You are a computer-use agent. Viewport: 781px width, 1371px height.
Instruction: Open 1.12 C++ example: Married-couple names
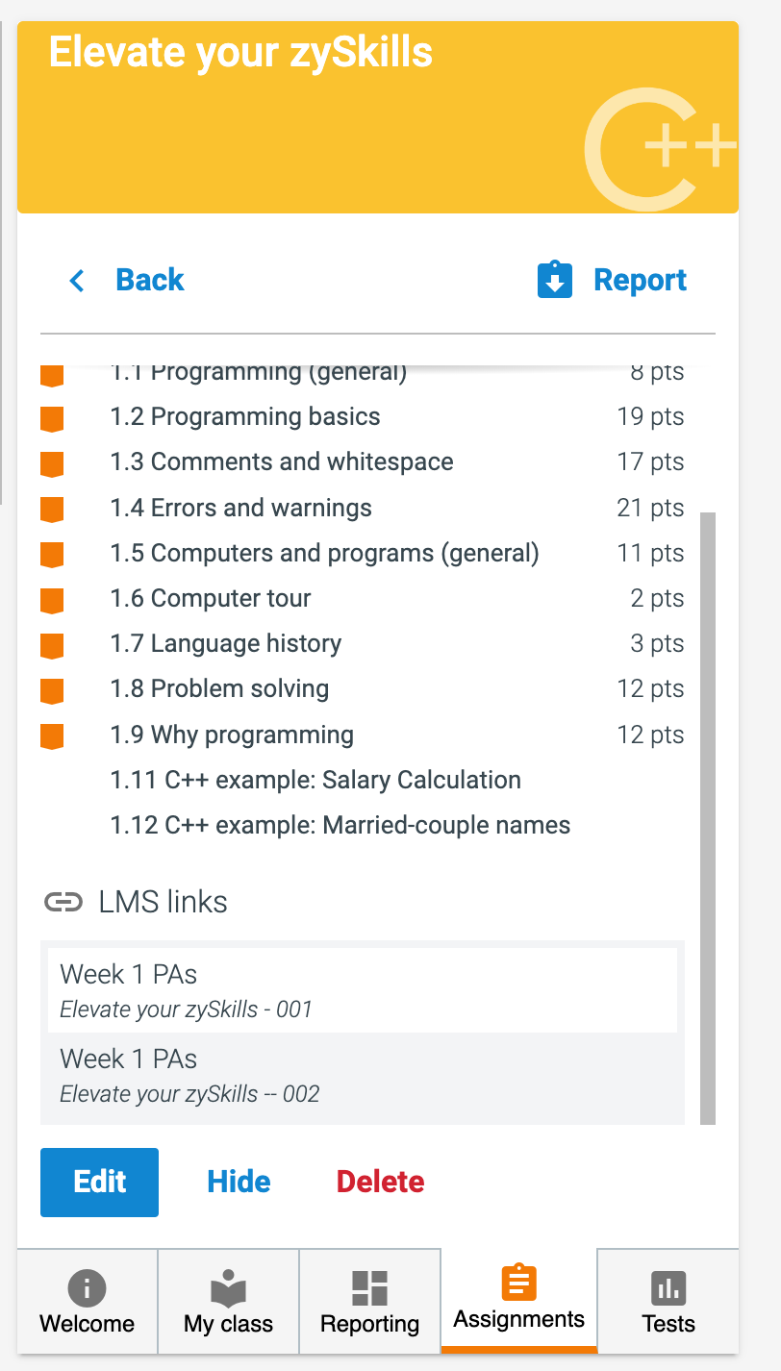point(340,826)
